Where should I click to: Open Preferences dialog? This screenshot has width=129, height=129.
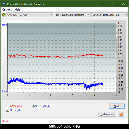107,114
